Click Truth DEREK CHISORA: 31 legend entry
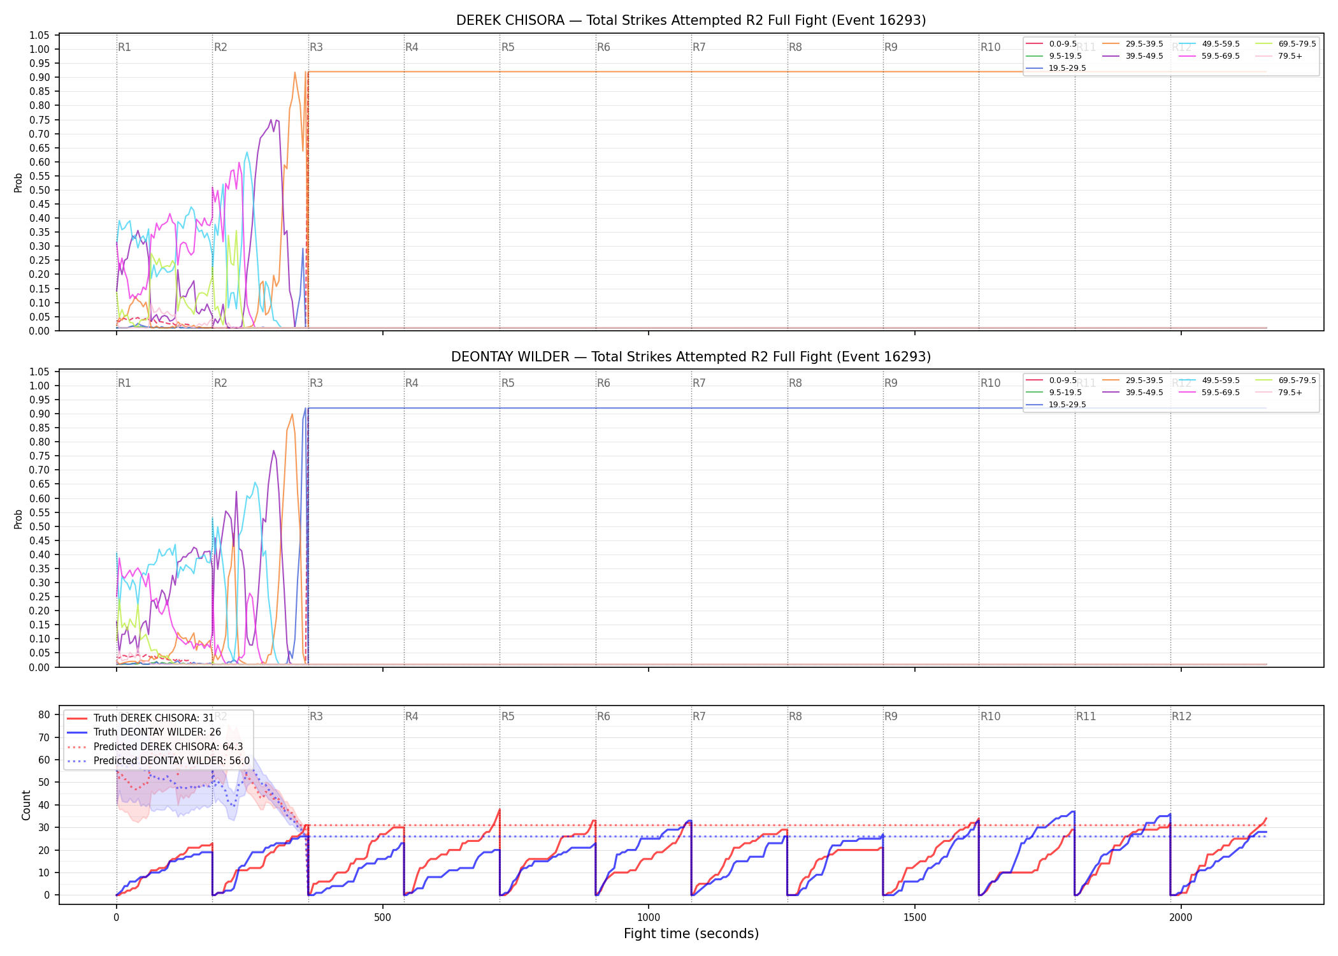The image size is (1338, 956). coord(141,718)
